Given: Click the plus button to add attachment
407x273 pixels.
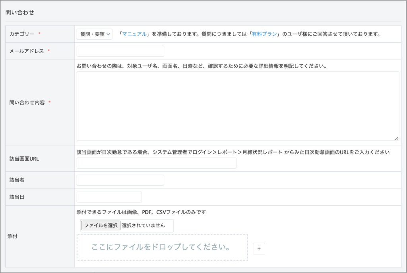Looking at the screenshot, I should pos(259,249).
